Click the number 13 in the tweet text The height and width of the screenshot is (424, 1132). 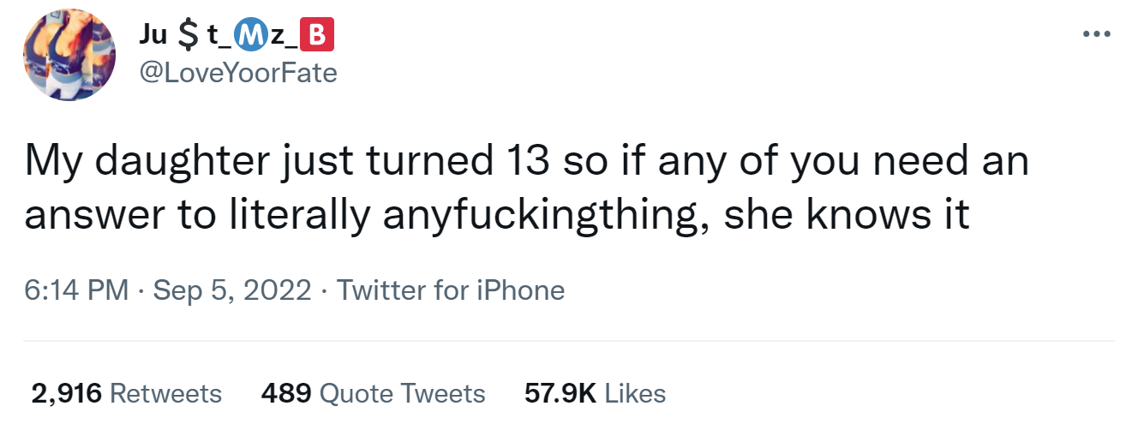click(524, 161)
